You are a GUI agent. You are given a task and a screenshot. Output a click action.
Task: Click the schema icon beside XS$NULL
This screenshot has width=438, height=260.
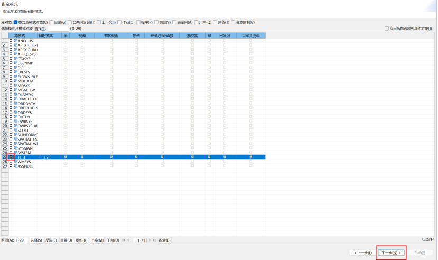[16, 166]
